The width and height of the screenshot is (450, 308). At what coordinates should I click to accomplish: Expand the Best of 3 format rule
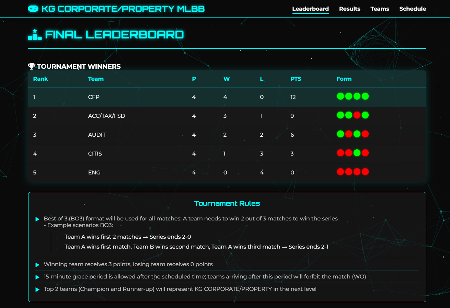pos(37,219)
